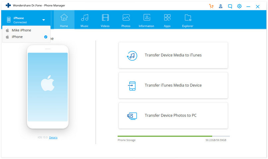This screenshot has width=268, height=159.
Task: Click the Phone Storage usage bar
Action: [174, 136]
